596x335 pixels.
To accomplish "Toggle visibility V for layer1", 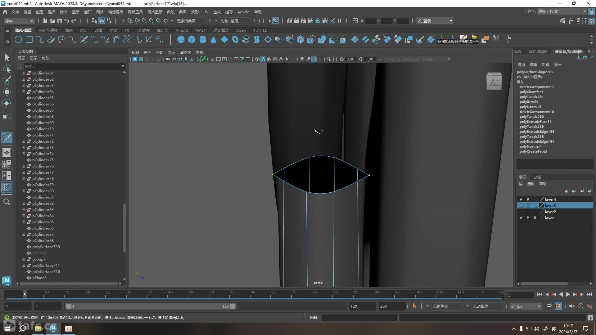I will tap(521, 218).
